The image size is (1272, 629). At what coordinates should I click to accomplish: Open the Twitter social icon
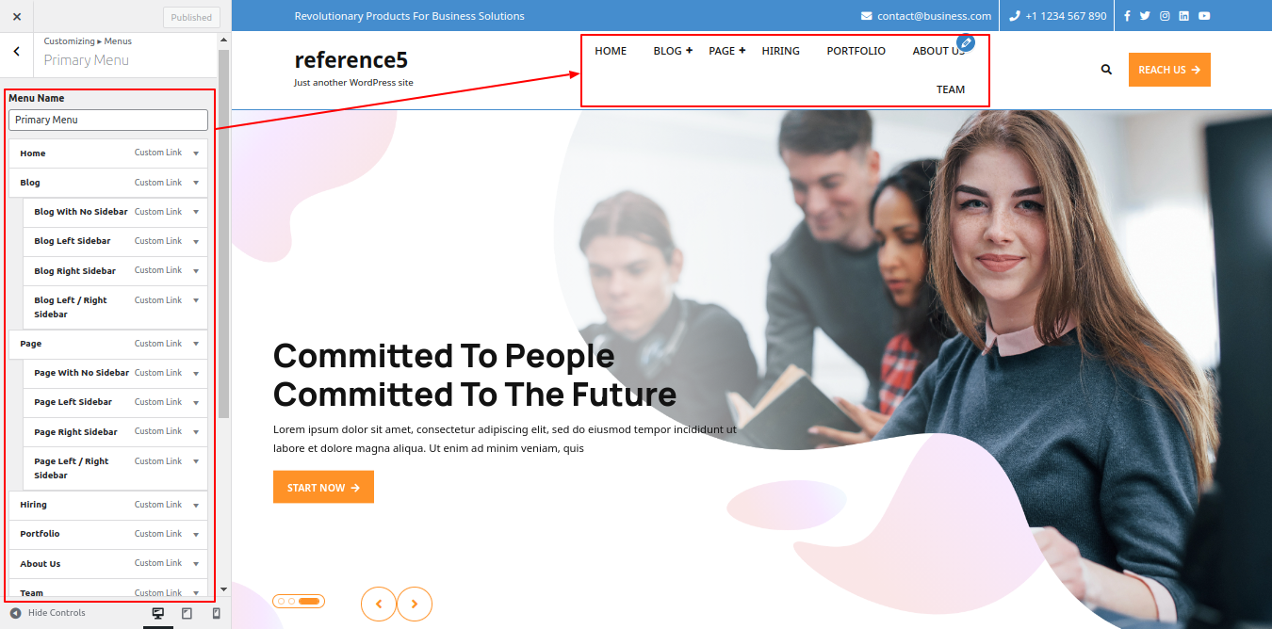point(1145,16)
